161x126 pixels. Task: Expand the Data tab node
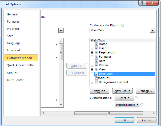tap(92, 61)
